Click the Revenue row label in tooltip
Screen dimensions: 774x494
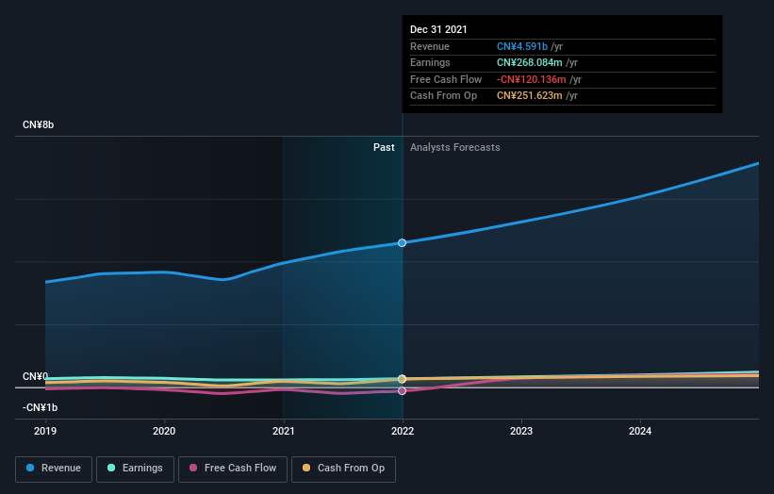(x=430, y=46)
